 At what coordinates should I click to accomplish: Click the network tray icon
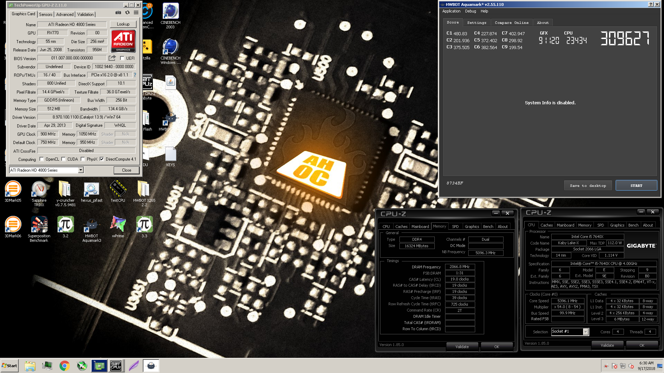[x=623, y=366]
